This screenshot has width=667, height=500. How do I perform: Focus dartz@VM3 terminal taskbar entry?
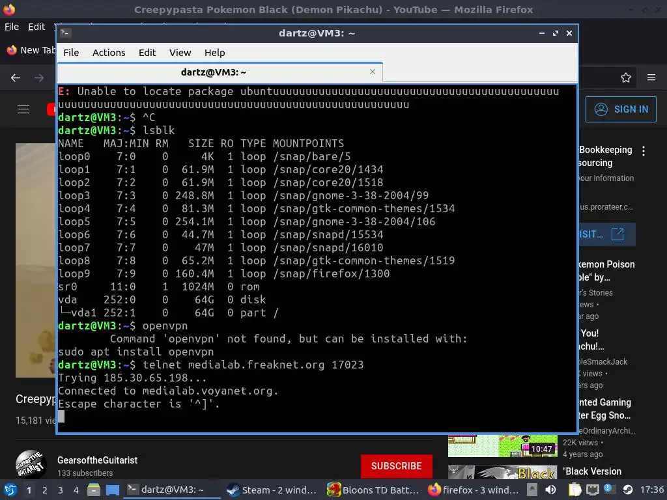[x=172, y=490]
